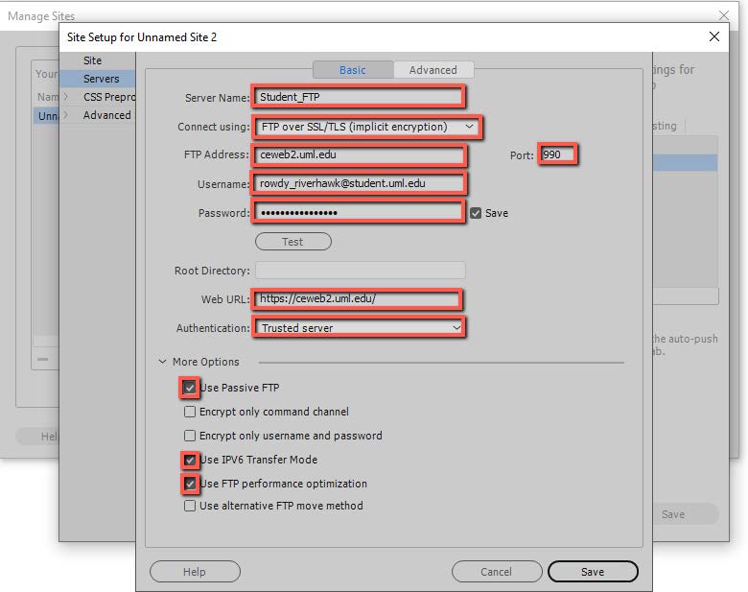Click the Server Name field
Screen dimensions: 748x592
coord(359,97)
